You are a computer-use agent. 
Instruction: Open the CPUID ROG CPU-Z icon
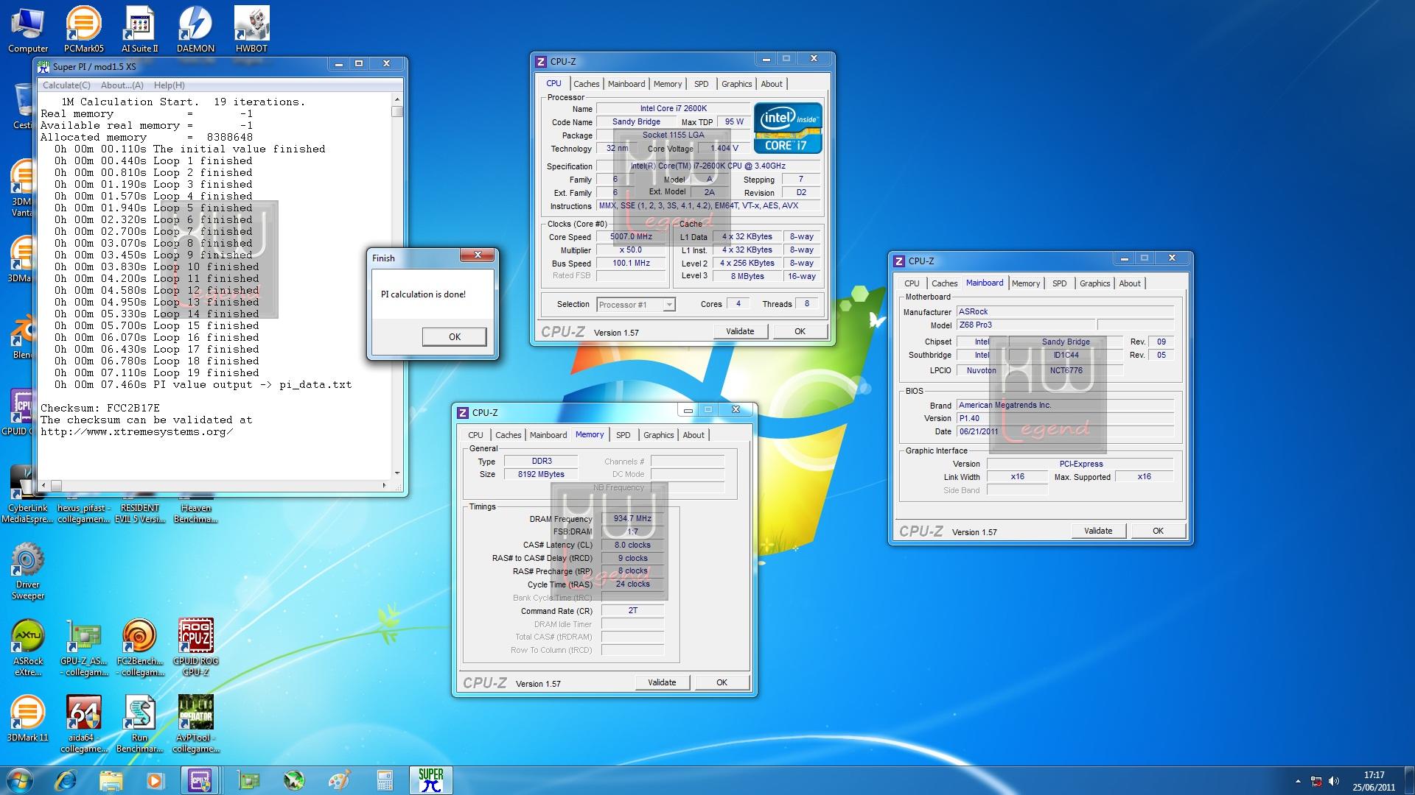[x=195, y=648]
